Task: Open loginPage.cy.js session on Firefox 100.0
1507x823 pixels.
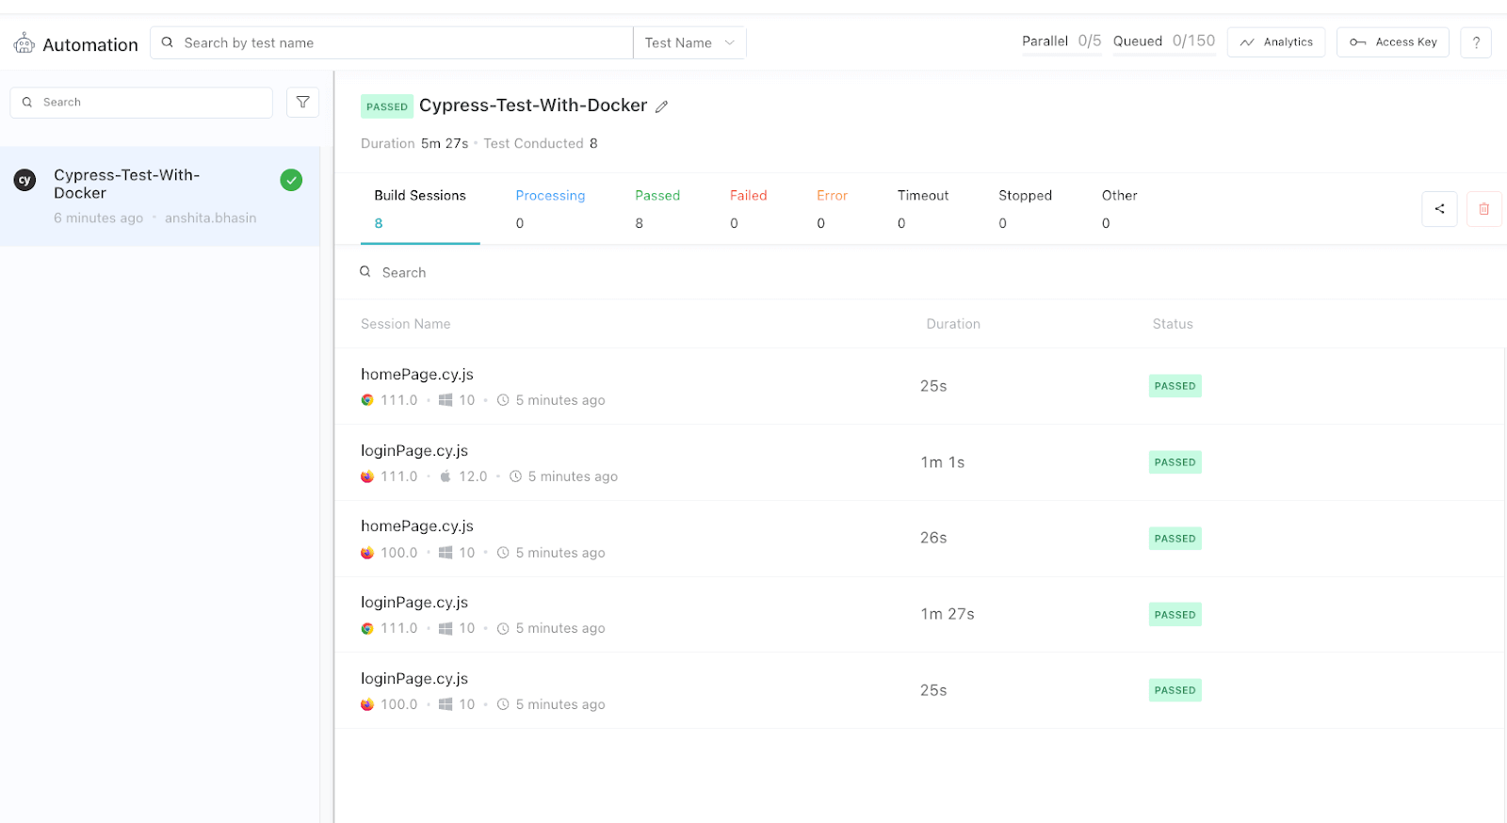Action: click(x=919, y=690)
